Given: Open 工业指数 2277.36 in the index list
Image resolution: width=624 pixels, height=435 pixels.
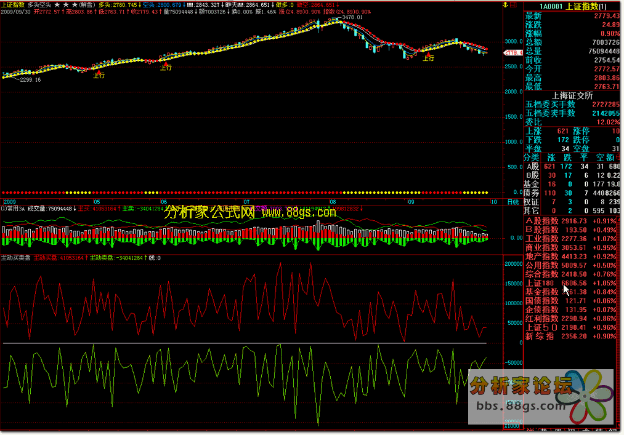Looking at the screenshot, I should [571, 239].
